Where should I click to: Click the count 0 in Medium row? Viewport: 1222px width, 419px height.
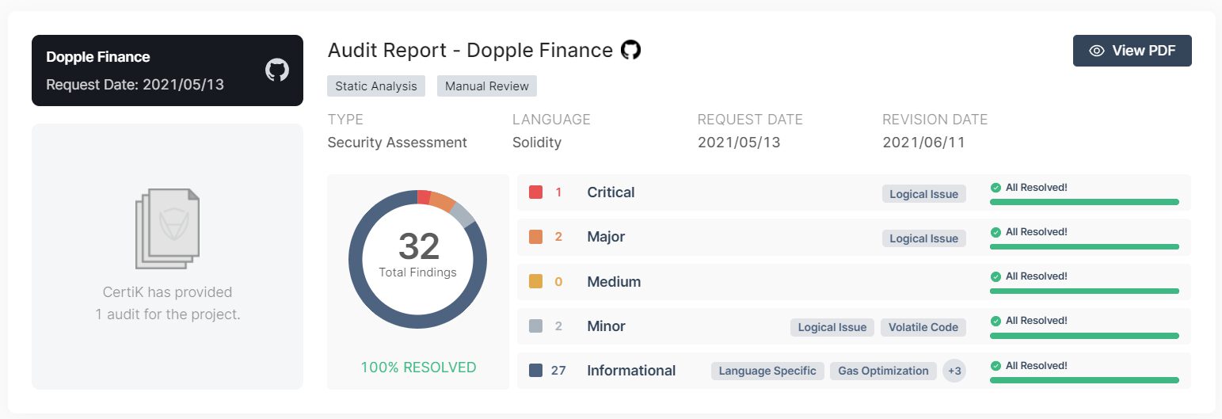[558, 281]
